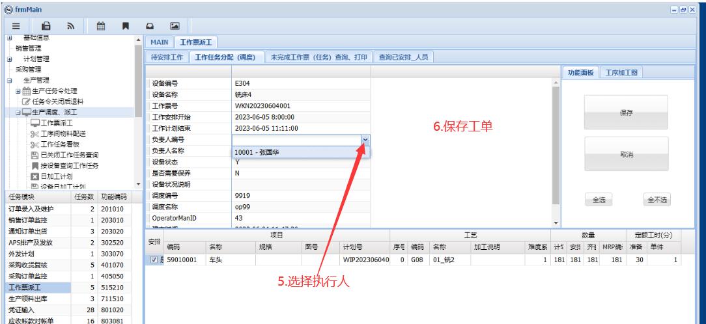Select 日加工计划 tree item
The height and width of the screenshot is (324, 706).
tap(57, 176)
